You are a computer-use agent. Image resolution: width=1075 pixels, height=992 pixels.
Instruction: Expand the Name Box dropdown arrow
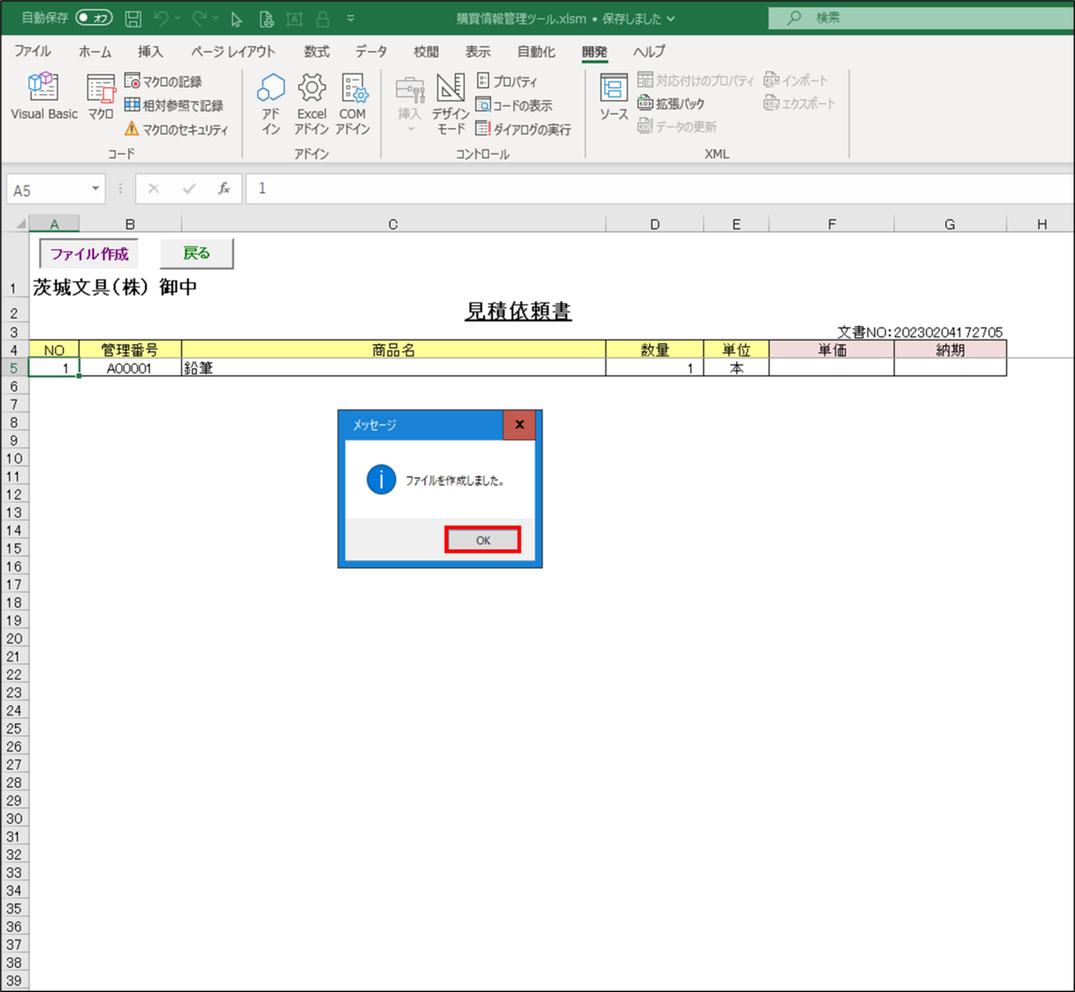(x=95, y=189)
